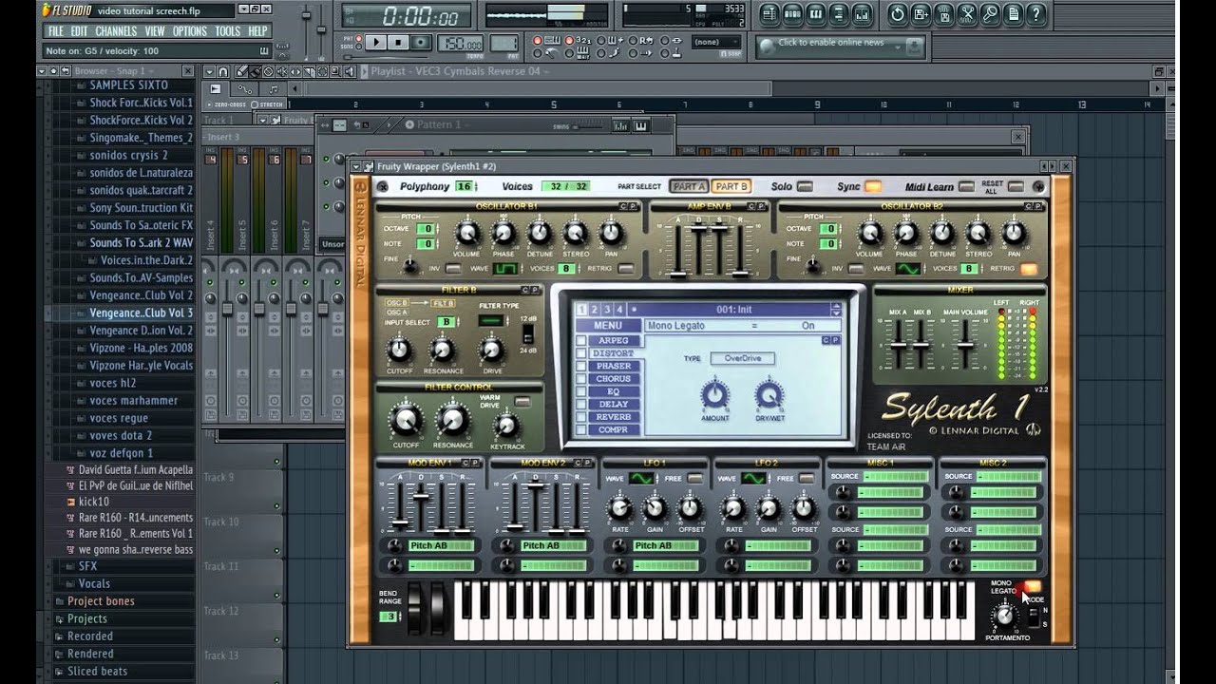Expand the Project bones folder in Browser
This screenshot has height=684, width=1216.
point(100,601)
